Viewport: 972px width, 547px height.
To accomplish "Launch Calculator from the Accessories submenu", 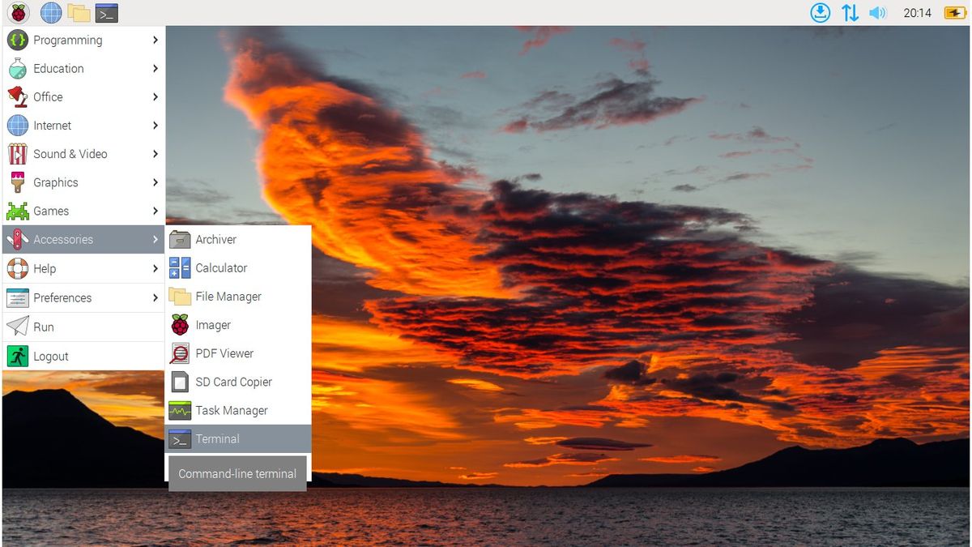I will coord(220,267).
